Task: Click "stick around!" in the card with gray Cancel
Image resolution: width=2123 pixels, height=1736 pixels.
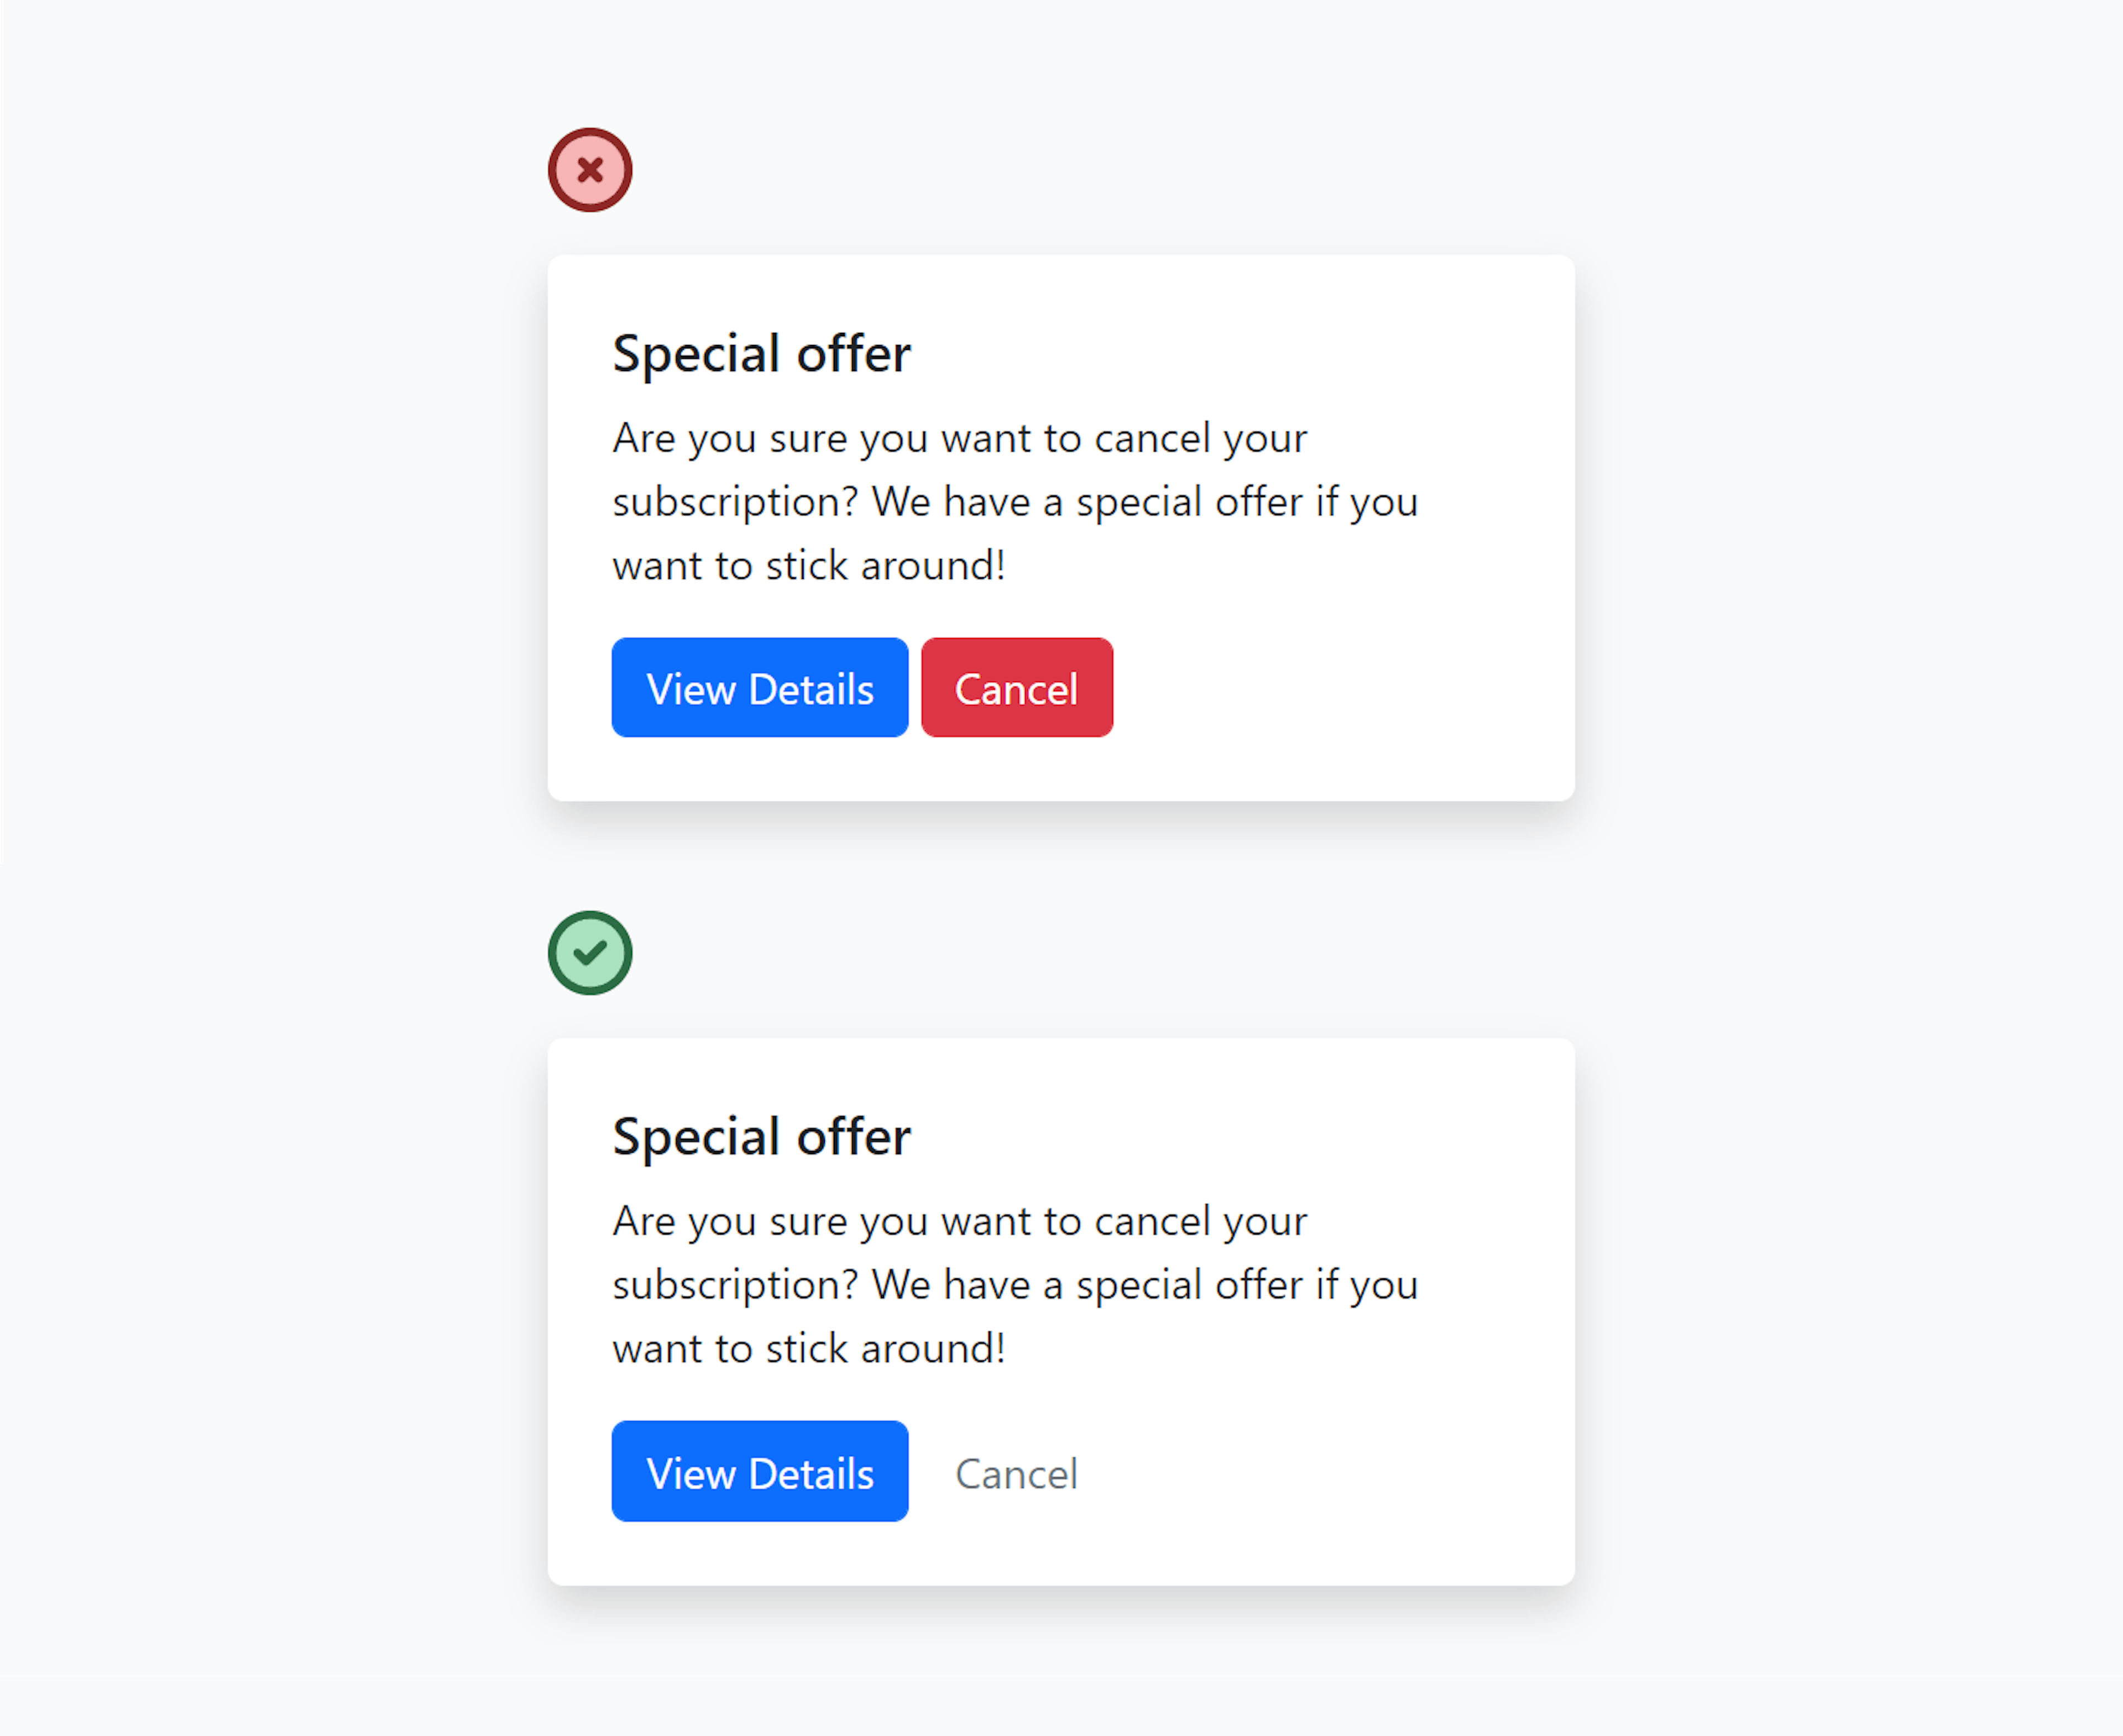Action: pos(885,1349)
